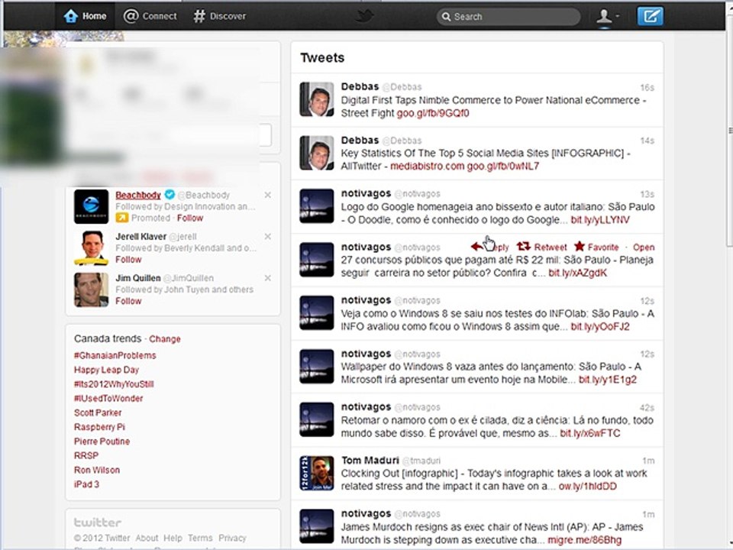Open the iPad 3 trend

click(x=86, y=484)
